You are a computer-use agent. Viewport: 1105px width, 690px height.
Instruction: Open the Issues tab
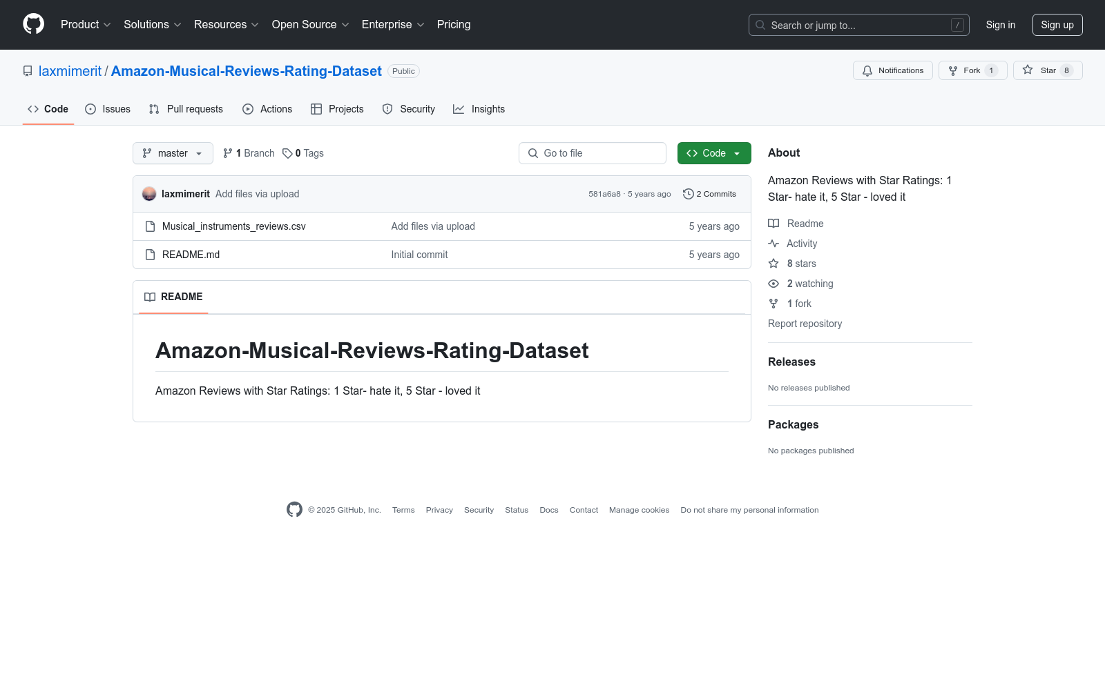[x=108, y=109]
